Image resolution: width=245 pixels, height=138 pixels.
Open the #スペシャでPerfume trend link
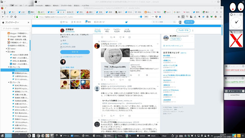[171, 90]
